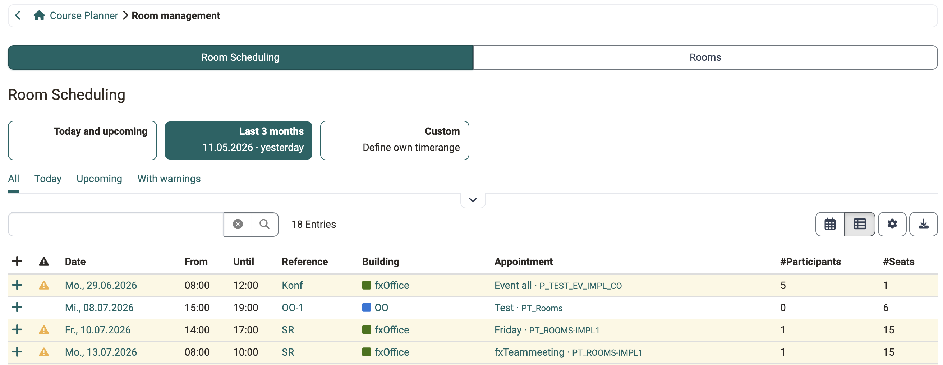Sort by Until column header

pos(243,262)
